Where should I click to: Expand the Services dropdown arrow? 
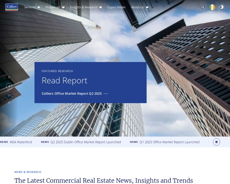tap(39, 7)
